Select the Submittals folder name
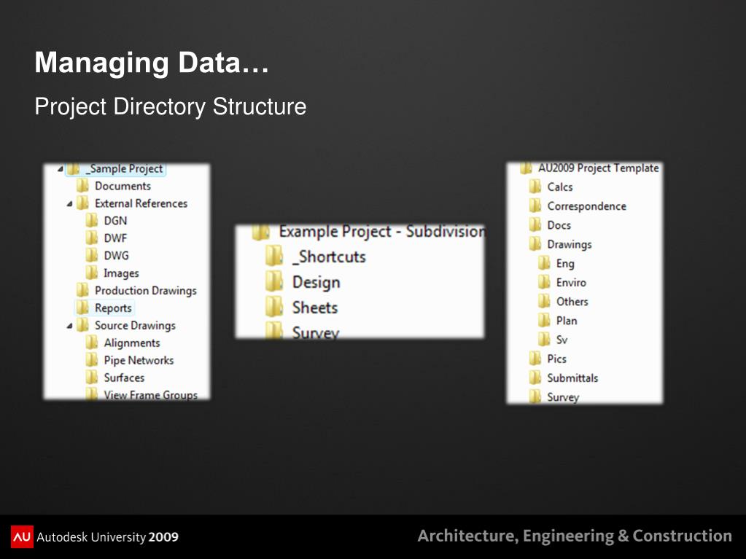The width and height of the screenshot is (746, 559). click(x=573, y=378)
